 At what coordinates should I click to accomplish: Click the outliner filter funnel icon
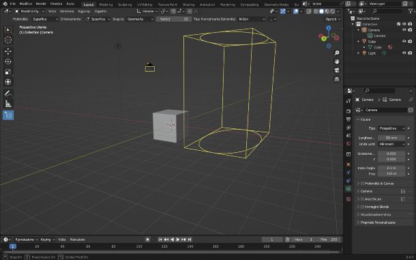point(410,11)
